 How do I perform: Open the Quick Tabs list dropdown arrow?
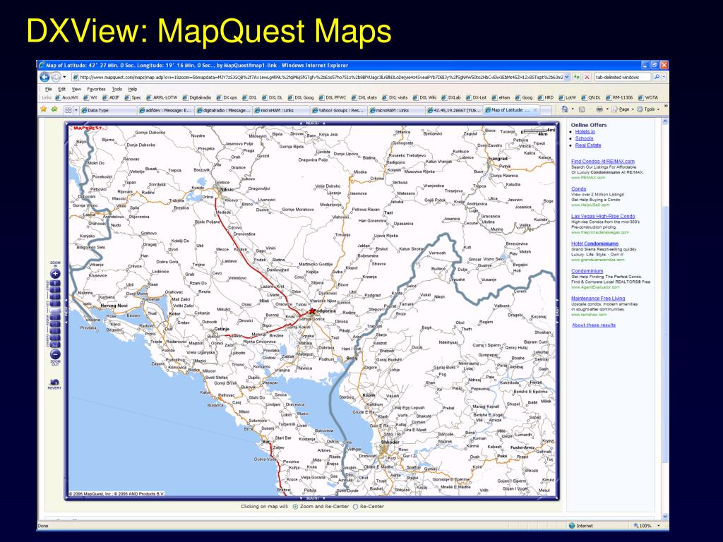point(76,110)
